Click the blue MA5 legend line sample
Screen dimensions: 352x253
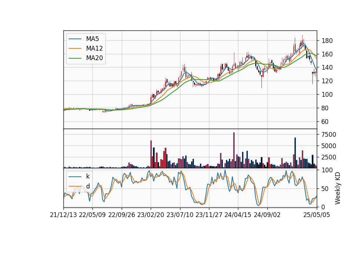(75, 39)
